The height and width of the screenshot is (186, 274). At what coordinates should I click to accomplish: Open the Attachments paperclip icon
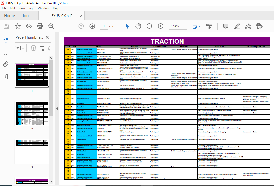6,64
